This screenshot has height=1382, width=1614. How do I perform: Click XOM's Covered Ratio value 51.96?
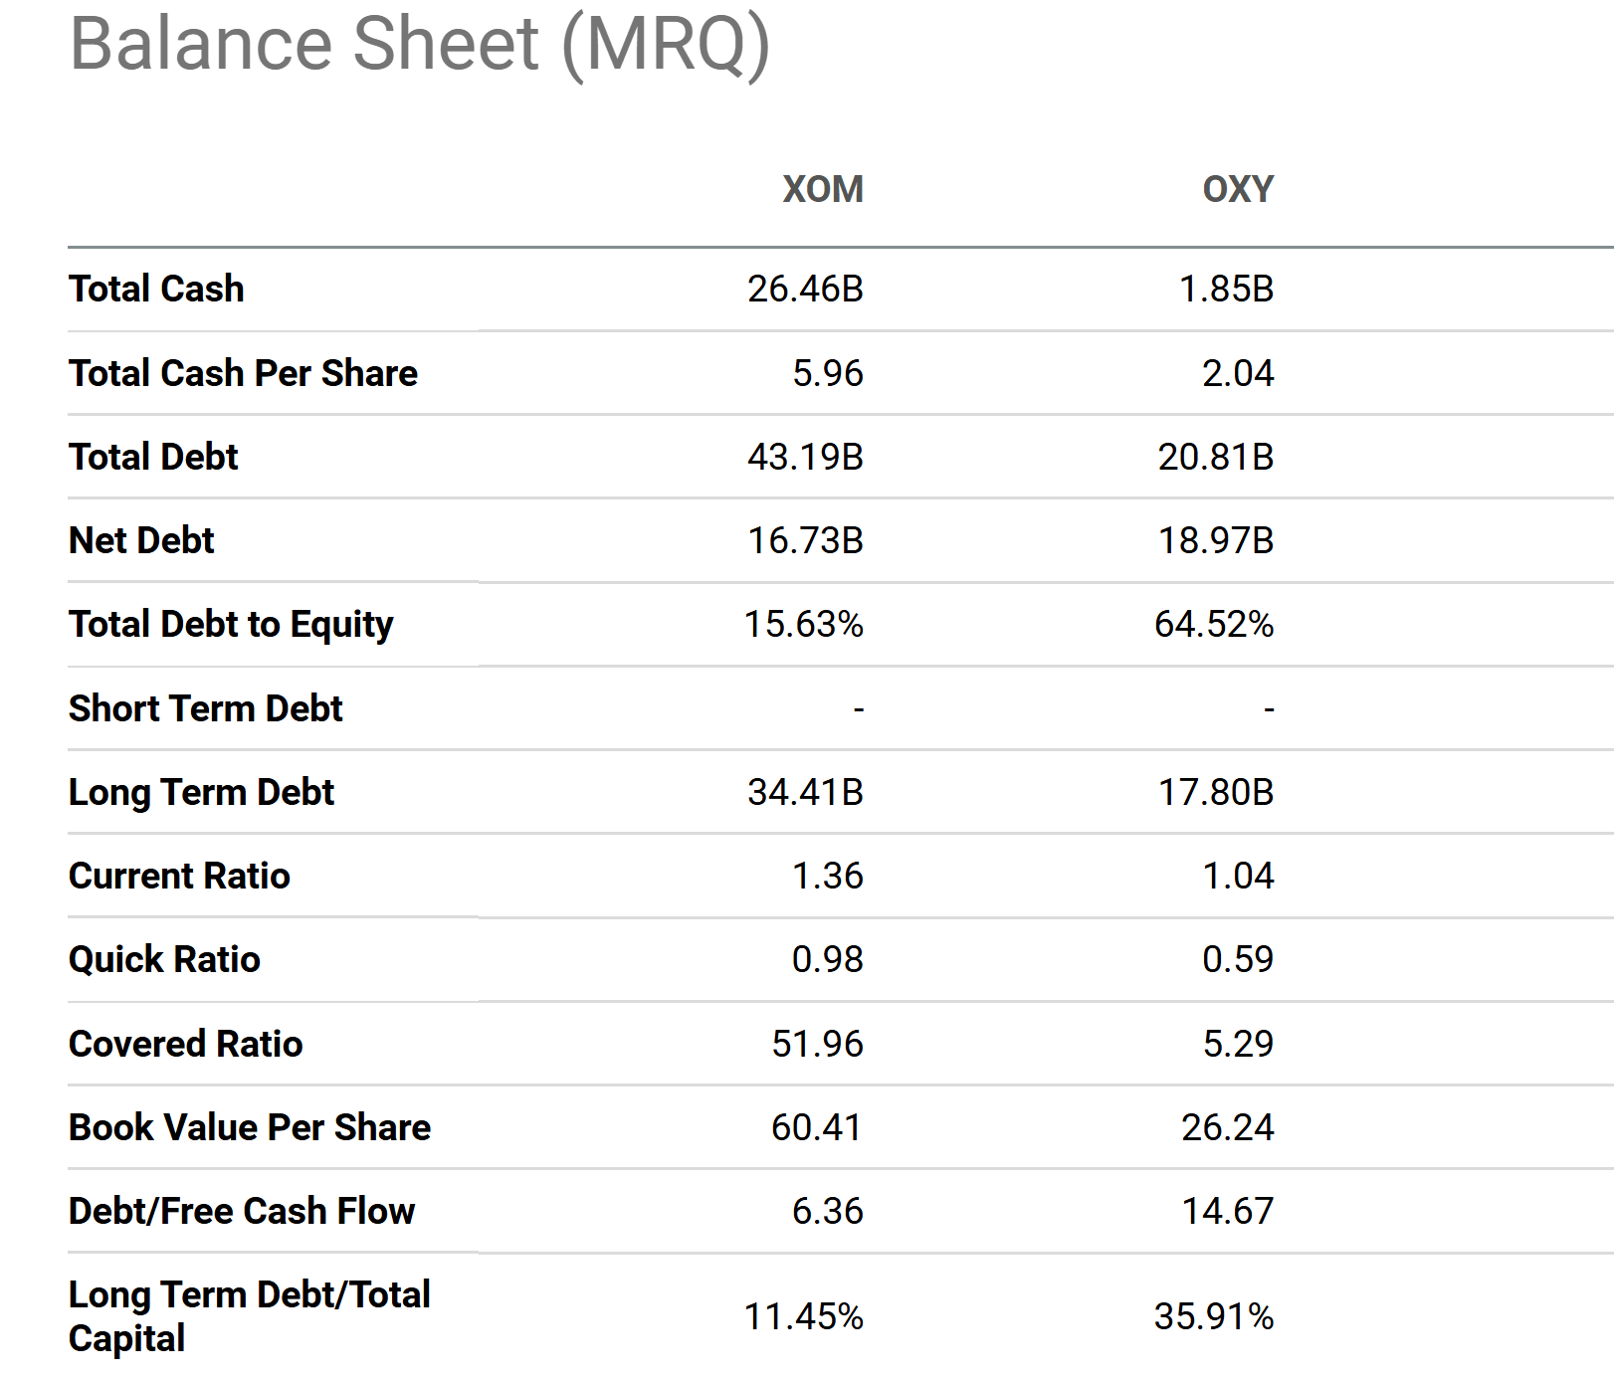pos(817,1044)
